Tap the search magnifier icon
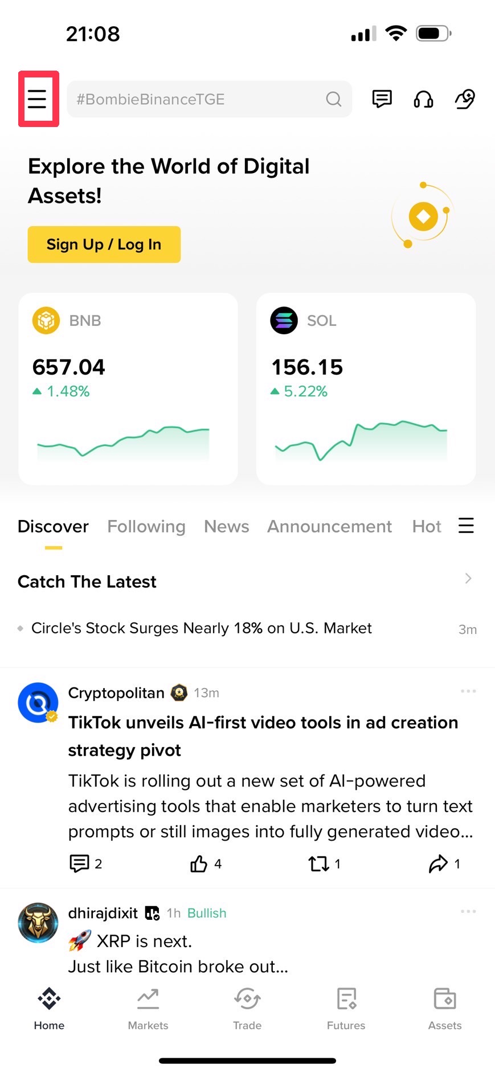 pyautogui.click(x=334, y=99)
